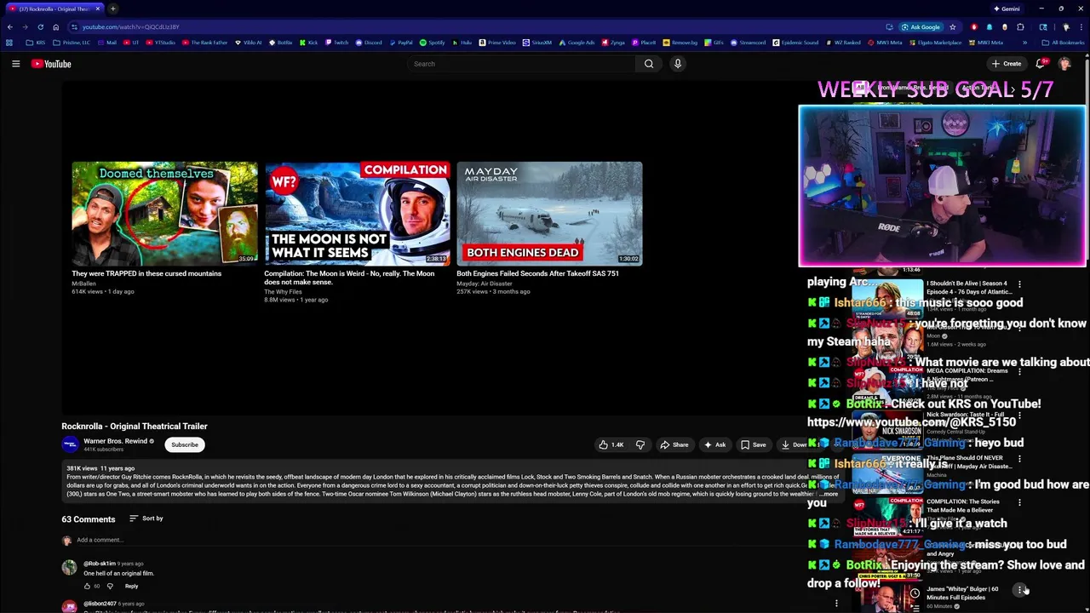1090x613 pixels.
Task: Open the Chrome three-dot menu
Action: pyautogui.click(x=1081, y=27)
